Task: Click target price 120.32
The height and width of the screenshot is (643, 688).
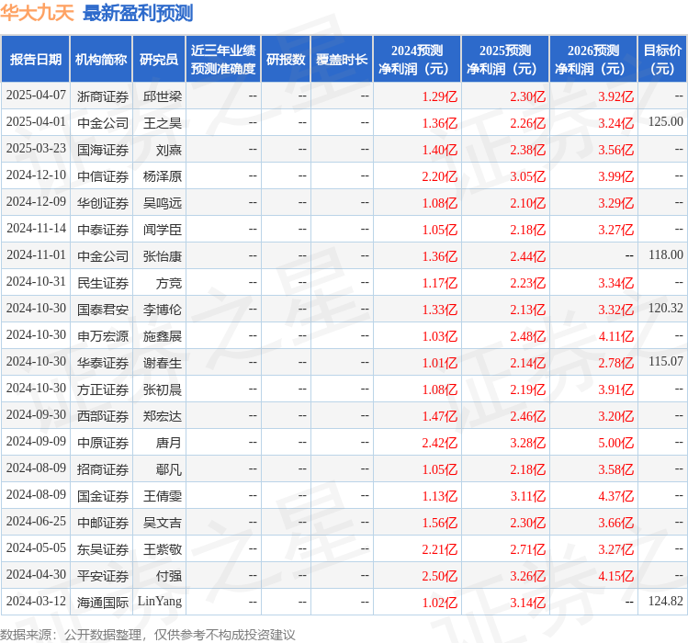Action: (x=666, y=308)
